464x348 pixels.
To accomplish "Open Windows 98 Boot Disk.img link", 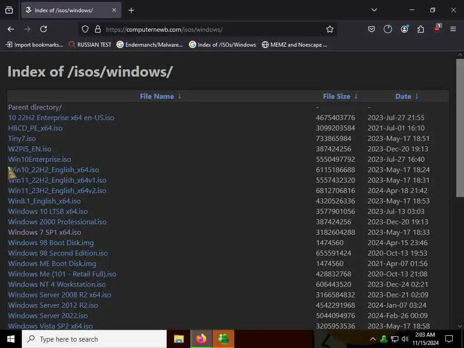I will coord(51,243).
